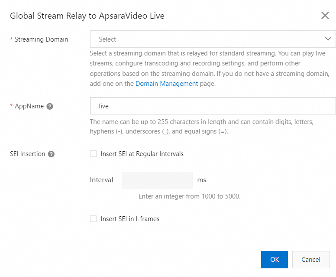
Task: Close the Global Stream Relay dialog
Action: [325, 16]
